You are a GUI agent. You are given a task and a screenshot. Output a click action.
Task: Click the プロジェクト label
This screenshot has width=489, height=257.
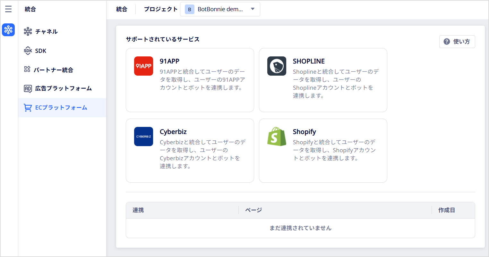(x=161, y=9)
